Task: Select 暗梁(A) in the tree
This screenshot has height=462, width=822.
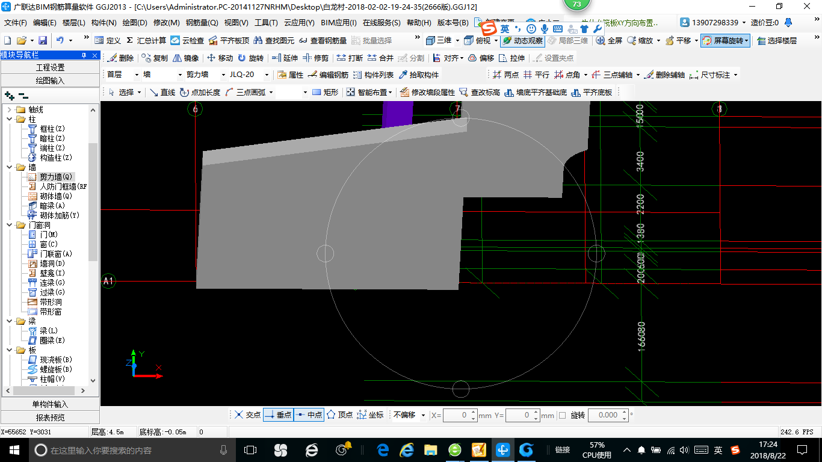Action: 51,206
